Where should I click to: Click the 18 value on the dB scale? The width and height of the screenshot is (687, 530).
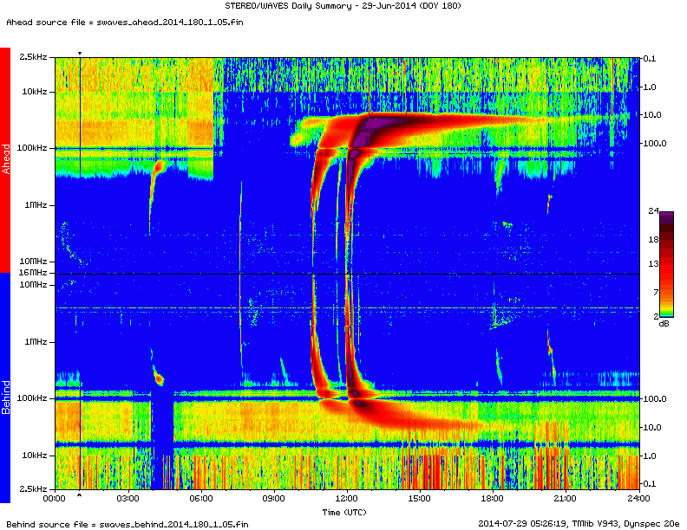point(653,240)
